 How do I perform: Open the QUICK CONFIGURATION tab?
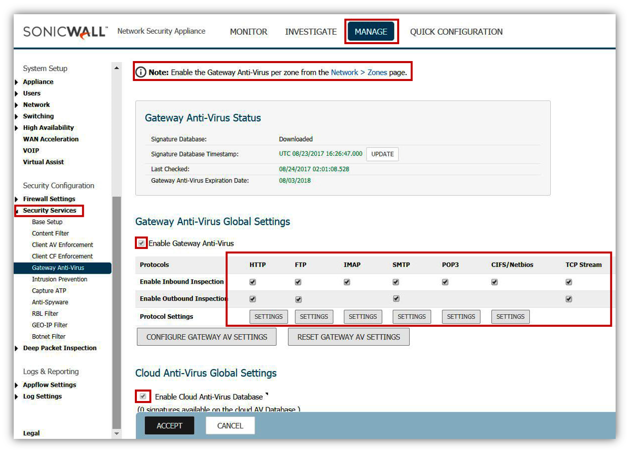coord(456,32)
